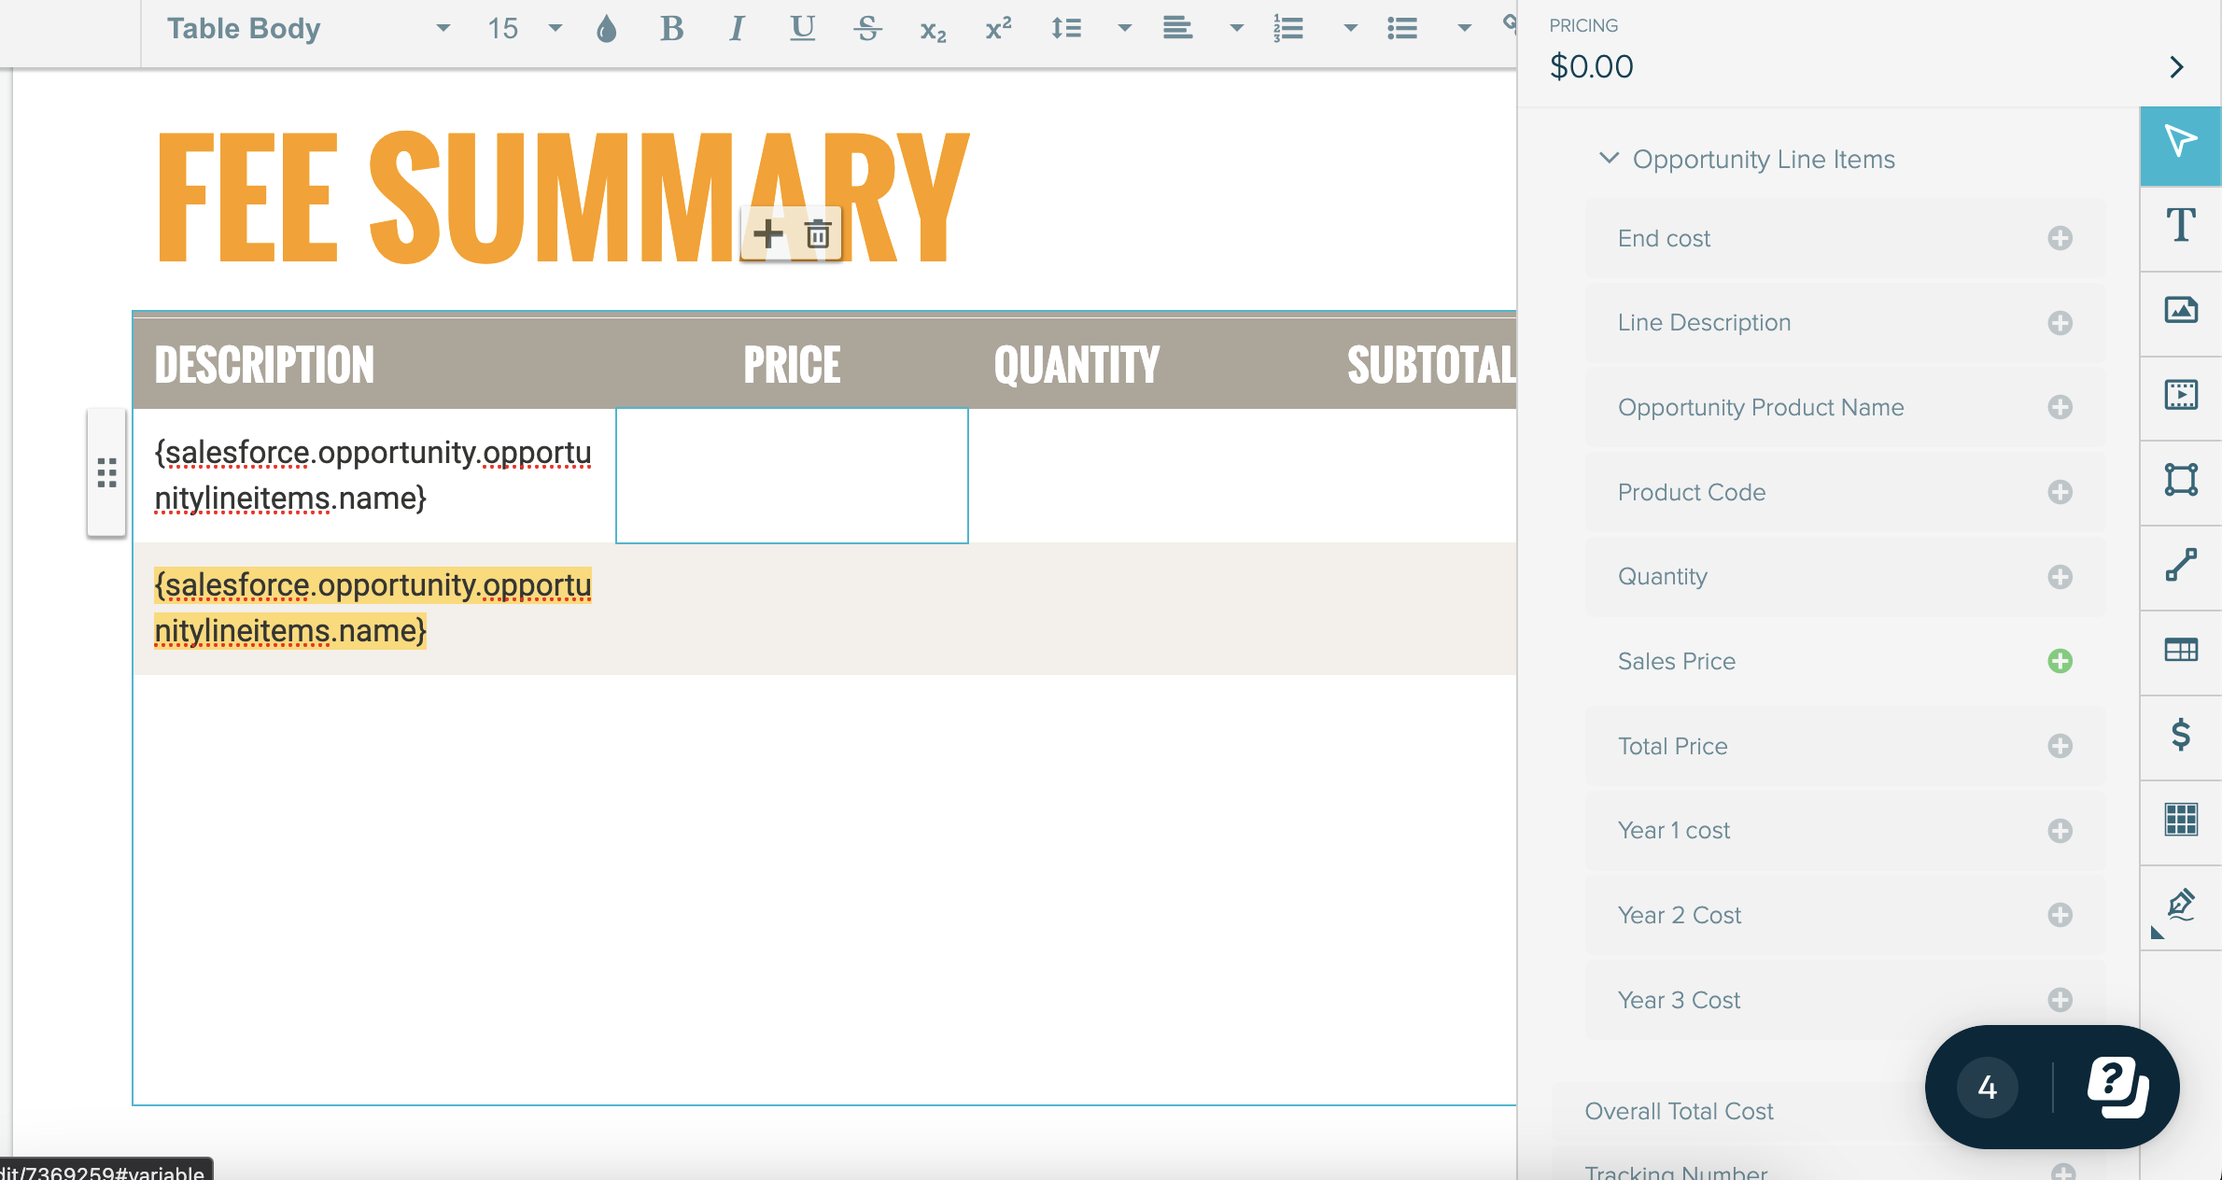Collapse Opportunity Line Items section
2222x1180 pixels.
(1609, 158)
